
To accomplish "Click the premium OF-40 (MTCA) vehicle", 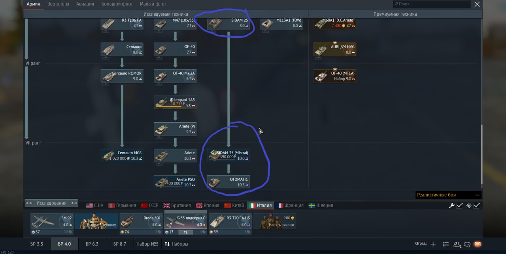I will pyautogui.click(x=335, y=76).
